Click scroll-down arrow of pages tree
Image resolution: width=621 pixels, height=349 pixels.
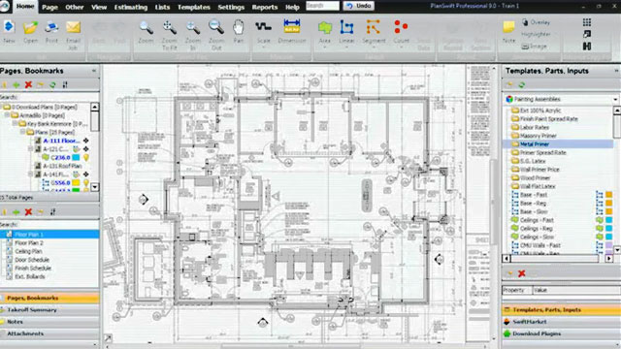pos(95,187)
